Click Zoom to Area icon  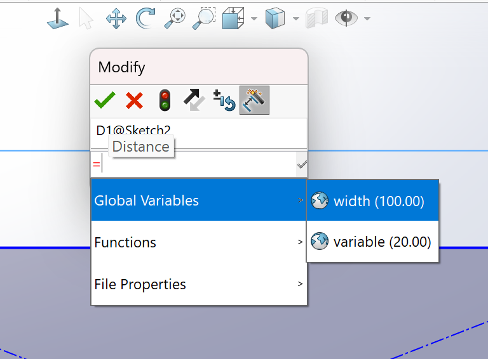pyautogui.click(x=204, y=18)
